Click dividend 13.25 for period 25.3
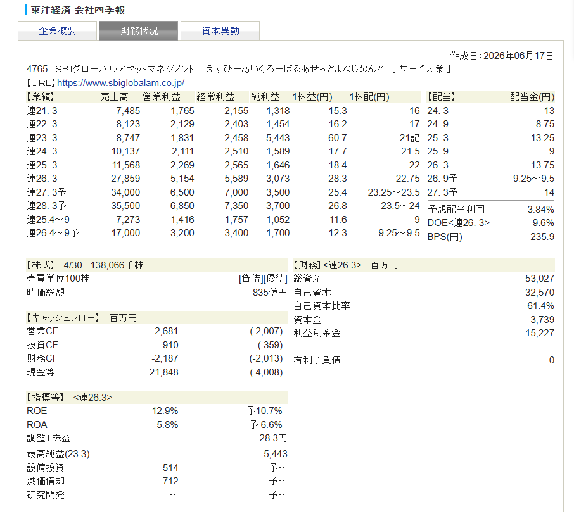The height and width of the screenshot is (523, 574). (542, 138)
